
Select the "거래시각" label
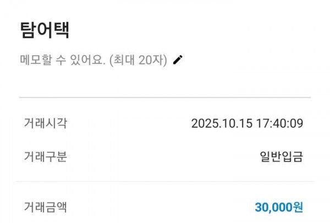click(x=45, y=123)
